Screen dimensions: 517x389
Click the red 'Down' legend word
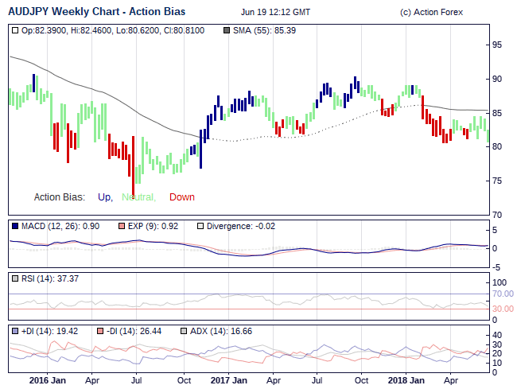(x=182, y=197)
